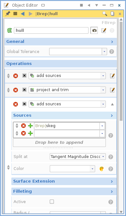This screenshot has height=216, width=126.
Task: Expand the Surface Extension section header
Action: [64, 181]
